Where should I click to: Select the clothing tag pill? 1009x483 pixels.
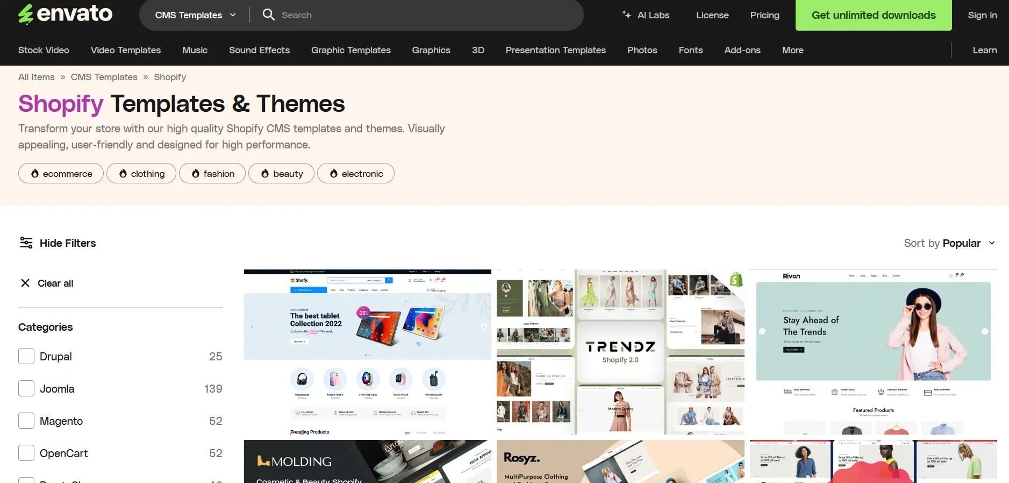click(x=141, y=173)
